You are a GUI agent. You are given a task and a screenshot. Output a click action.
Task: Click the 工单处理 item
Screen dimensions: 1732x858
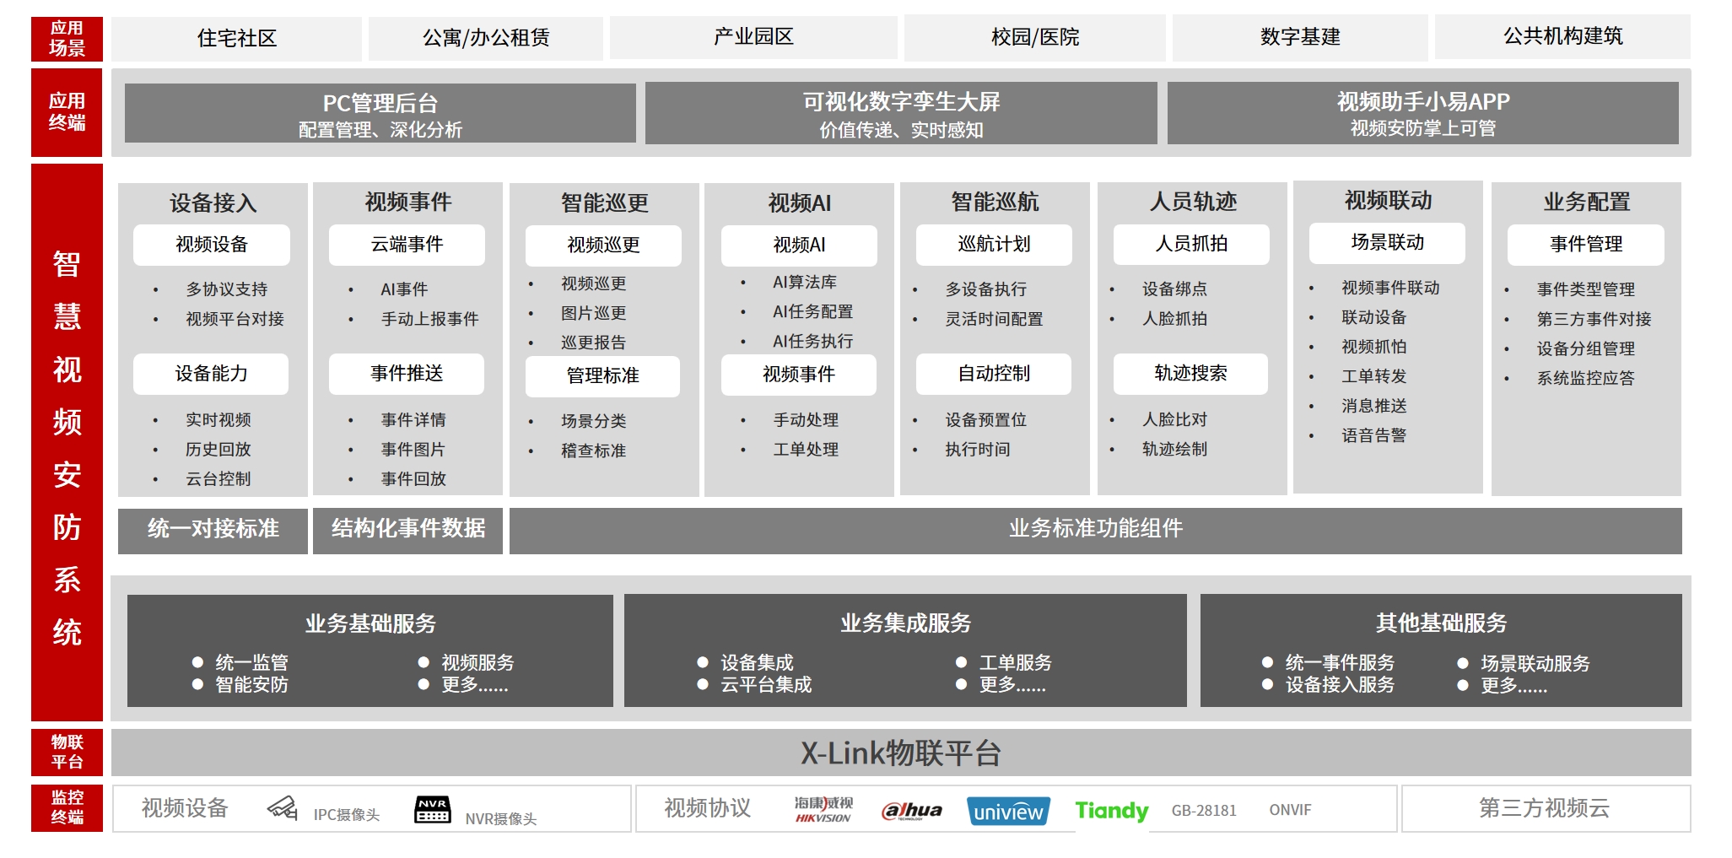806,450
